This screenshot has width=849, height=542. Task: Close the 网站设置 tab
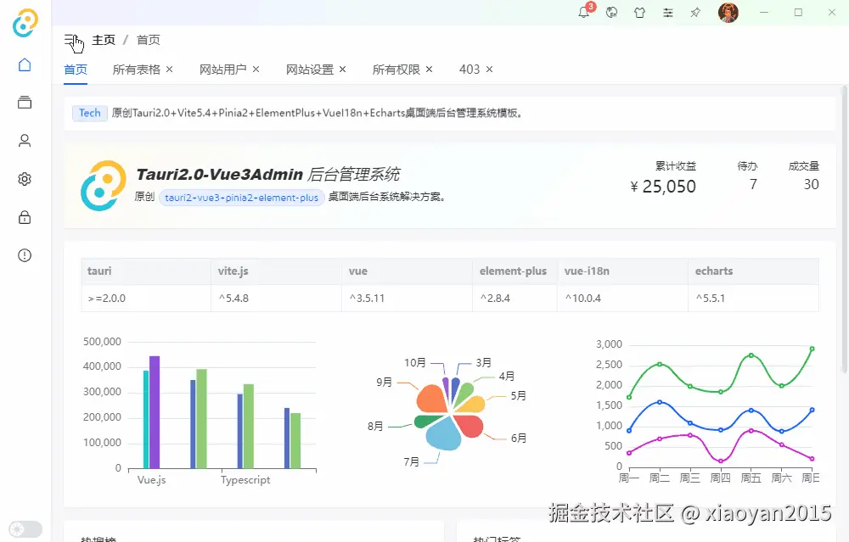point(343,70)
